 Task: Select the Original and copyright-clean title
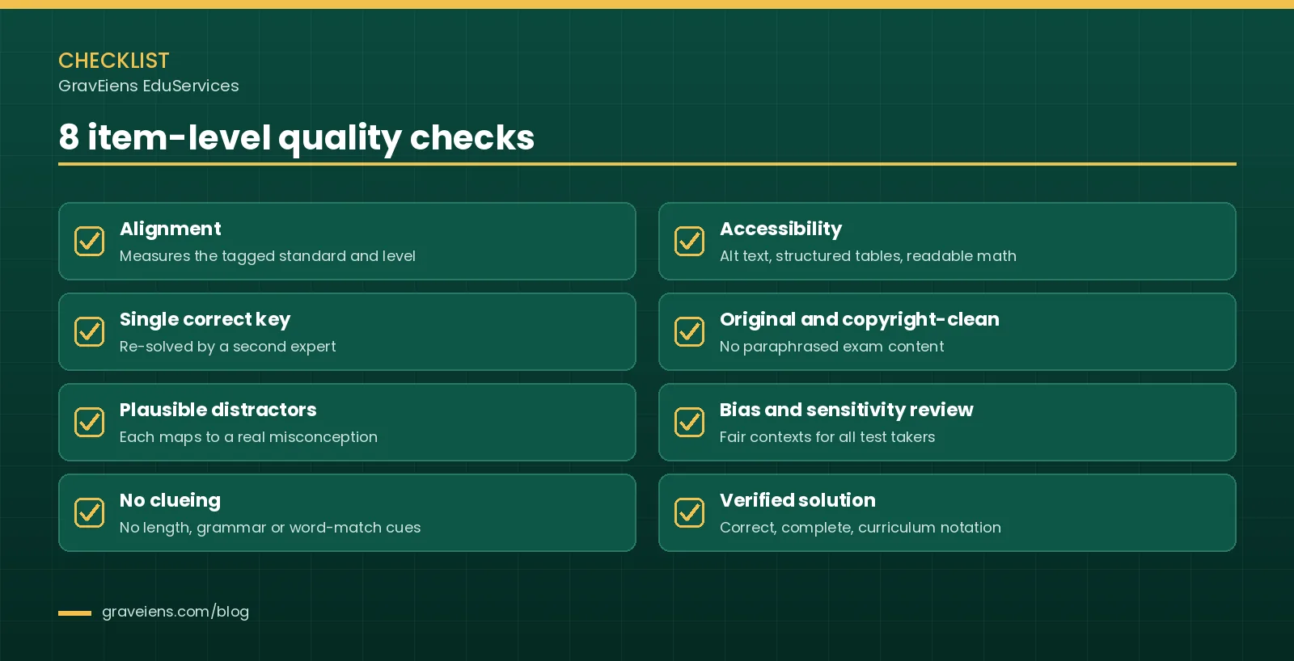[x=860, y=319]
